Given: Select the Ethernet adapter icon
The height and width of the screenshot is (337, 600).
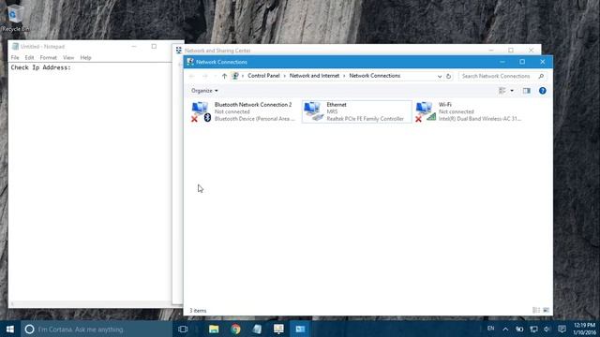Looking at the screenshot, I should (313, 111).
